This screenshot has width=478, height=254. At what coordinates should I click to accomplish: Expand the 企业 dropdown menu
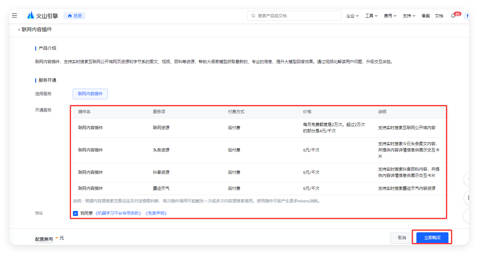coord(352,16)
